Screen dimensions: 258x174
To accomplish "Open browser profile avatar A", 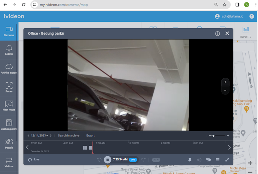I will pos(246,5).
